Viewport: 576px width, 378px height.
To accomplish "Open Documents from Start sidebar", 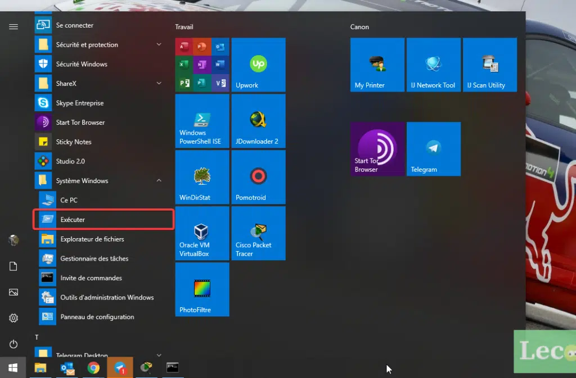I will pos(13,266).
